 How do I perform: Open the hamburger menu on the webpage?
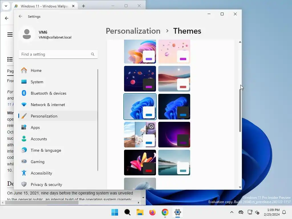point(10,35)
